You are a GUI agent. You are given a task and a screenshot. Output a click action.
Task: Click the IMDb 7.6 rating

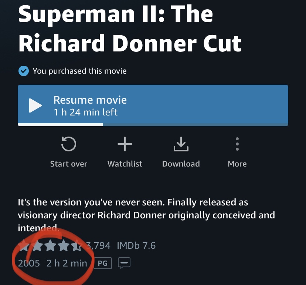click(136, 245)
